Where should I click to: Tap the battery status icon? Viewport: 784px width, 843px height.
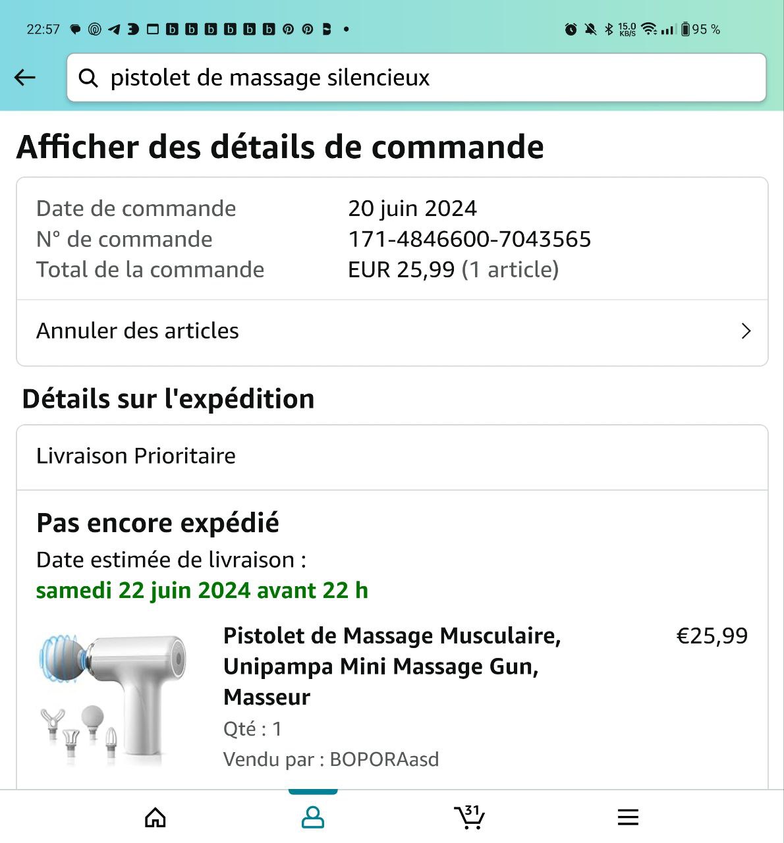[x=685, y=29]
